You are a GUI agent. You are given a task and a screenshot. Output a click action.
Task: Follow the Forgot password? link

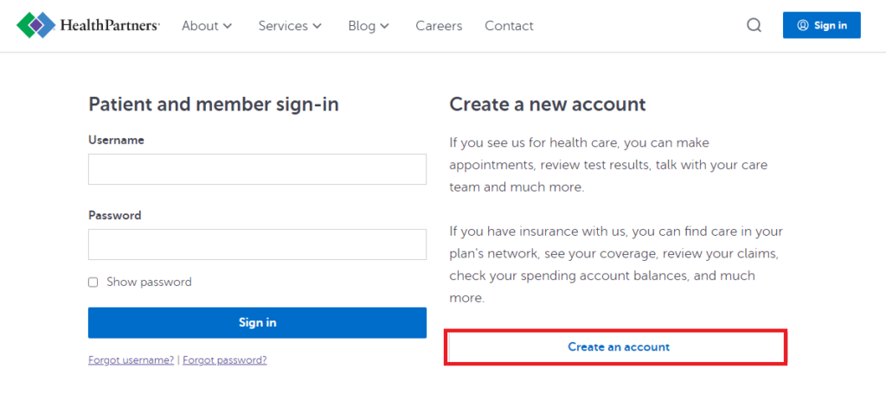[224, 359]
